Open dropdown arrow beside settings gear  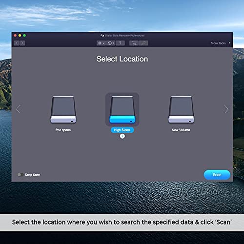103,43
